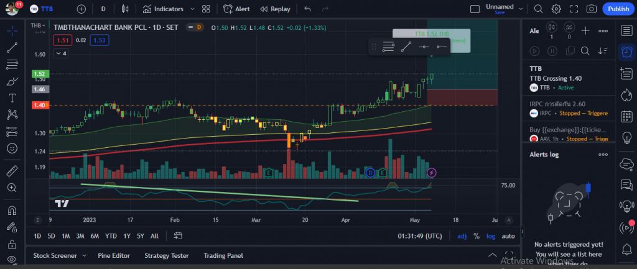This screenshot has height=269, width=637.
Task: Toggle magnet mode
Action: (x=12, y=211)
